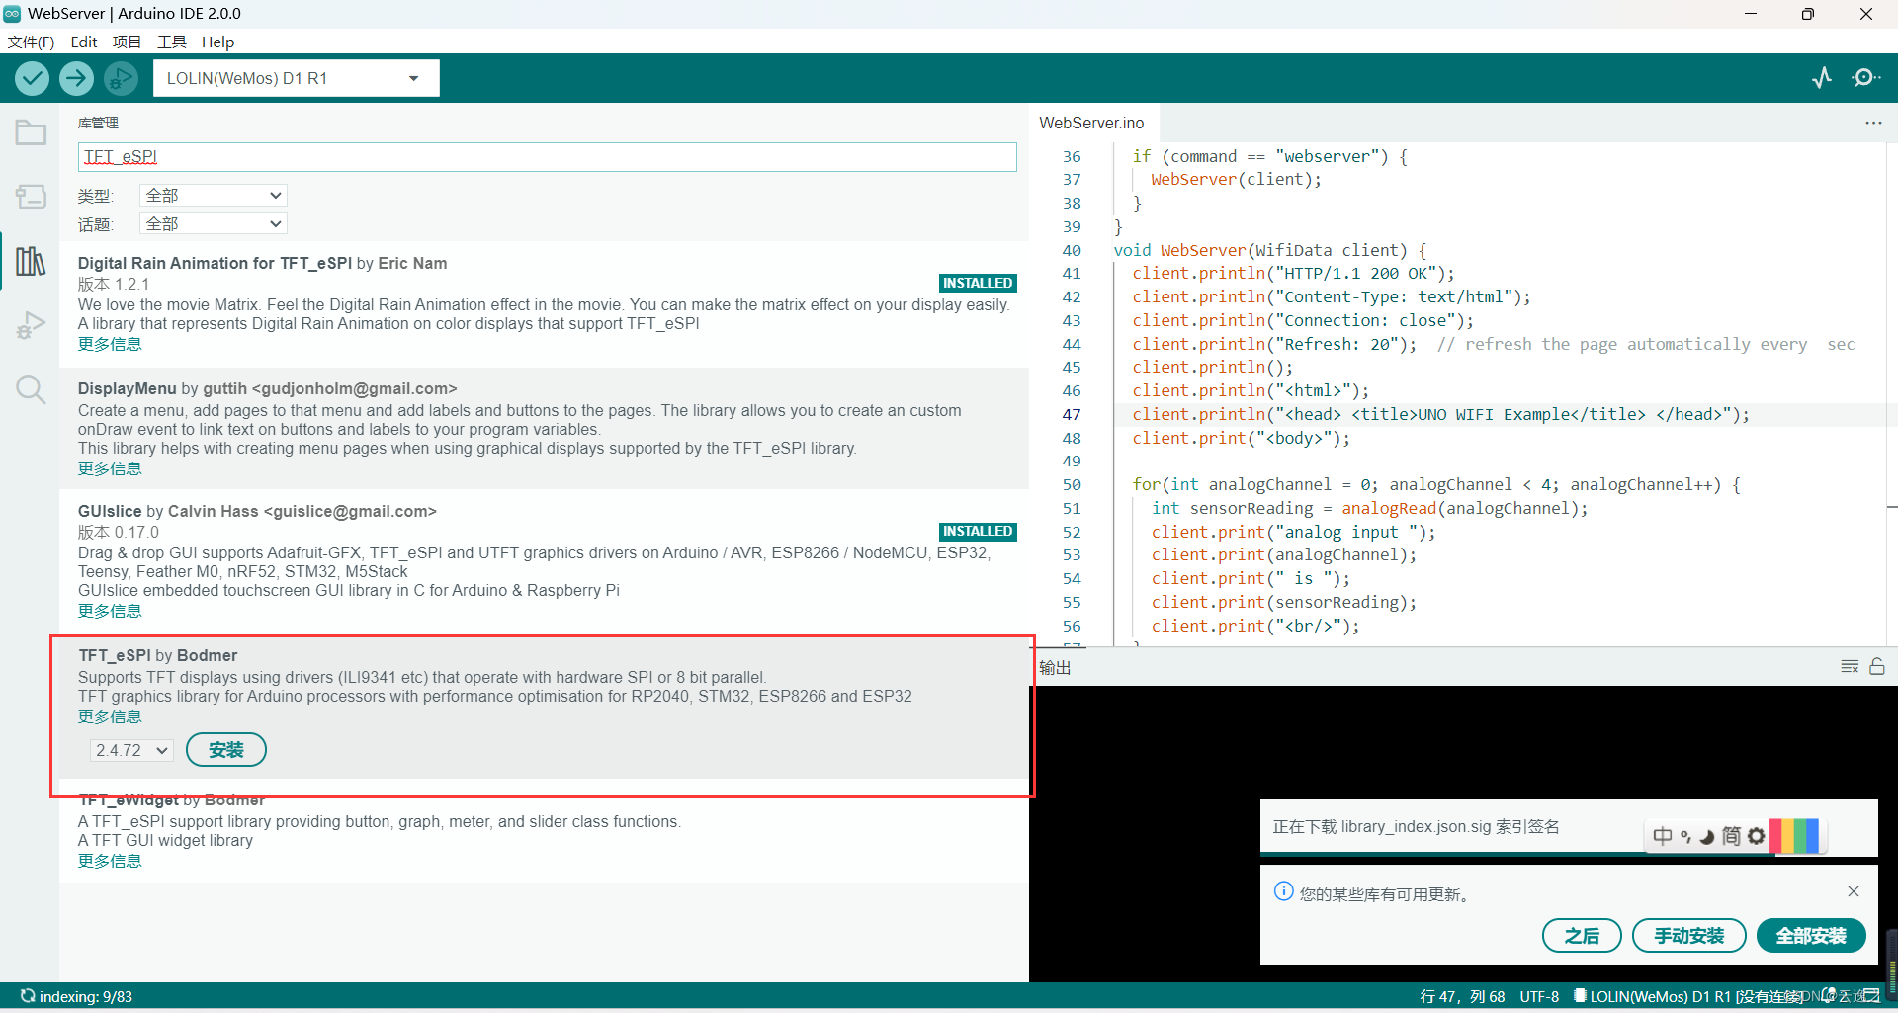The image size is (1898, 1013).
Task: Click the Upload arrow button
Action: [76, 78]
